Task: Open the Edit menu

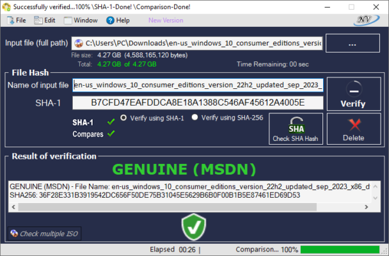Action: pos(45,20)
